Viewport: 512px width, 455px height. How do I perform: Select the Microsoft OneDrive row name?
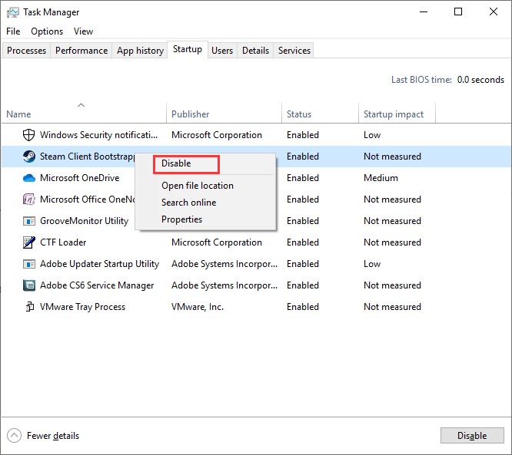tap(80, 178)
